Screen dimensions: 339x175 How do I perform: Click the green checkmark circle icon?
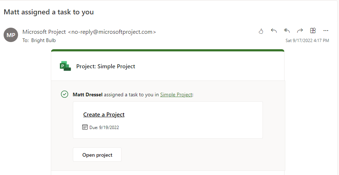click(65, 94)
